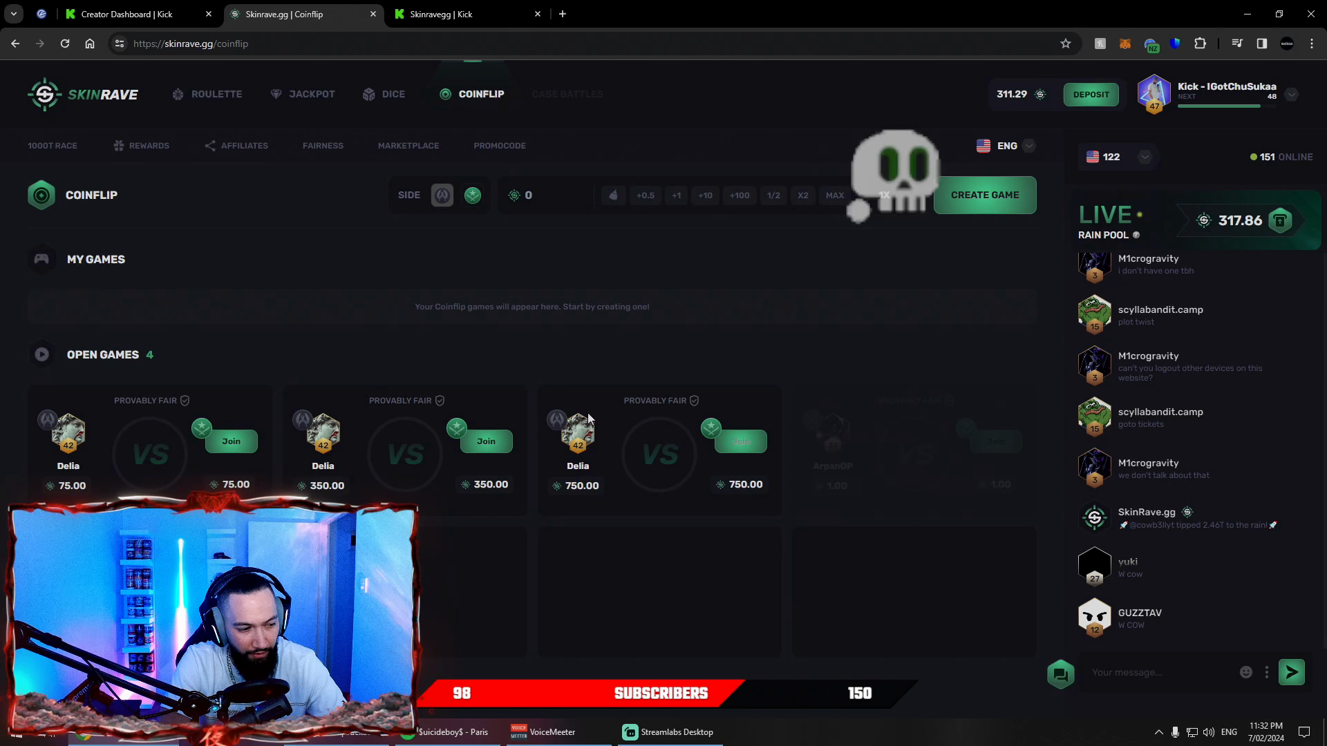
Task: Visit the Affiliates page
Action: [236, 146]
